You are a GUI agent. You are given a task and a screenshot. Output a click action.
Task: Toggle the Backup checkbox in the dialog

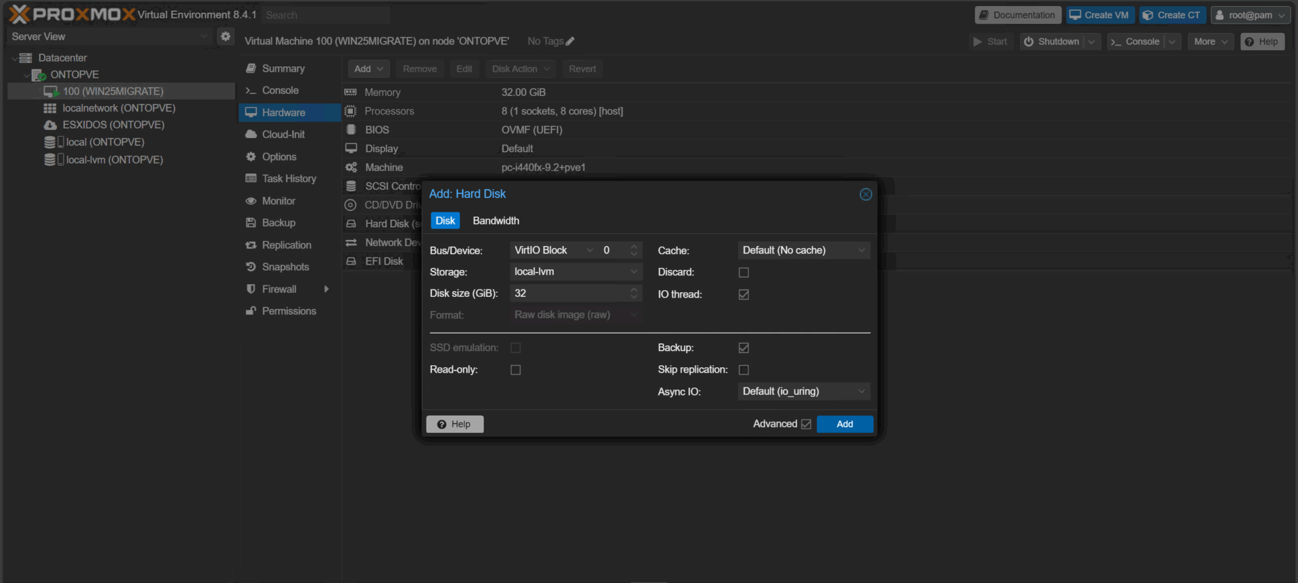click(744, 348)
